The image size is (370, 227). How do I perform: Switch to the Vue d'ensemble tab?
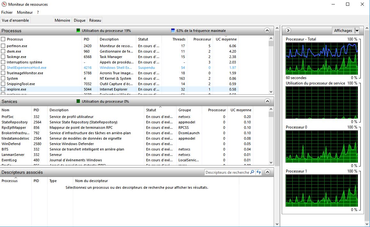tap(15, 20)
